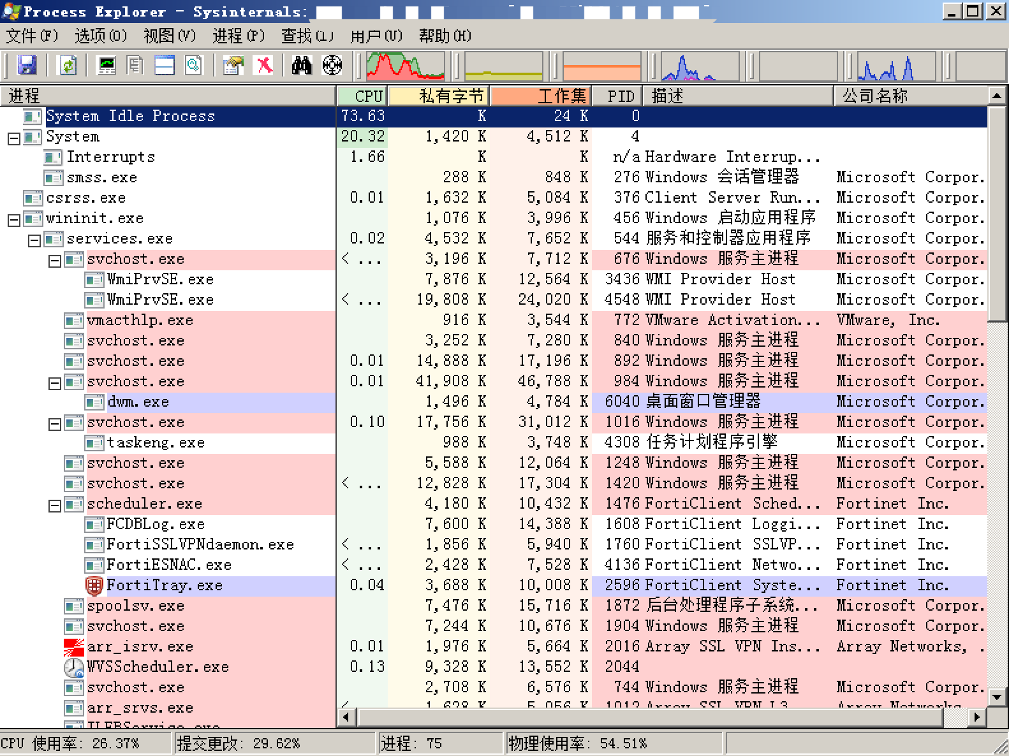Toggle the Show Lower Pane toolbar icon
The image size is (1009, 756).
click(165, 65)
